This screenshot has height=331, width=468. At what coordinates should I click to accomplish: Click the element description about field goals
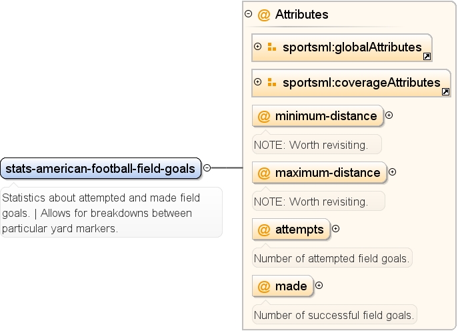coord(111,213)
